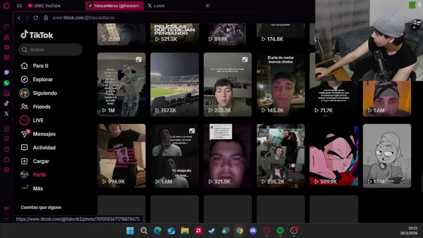Open the 1M views video thumbnail

point(121,85)
